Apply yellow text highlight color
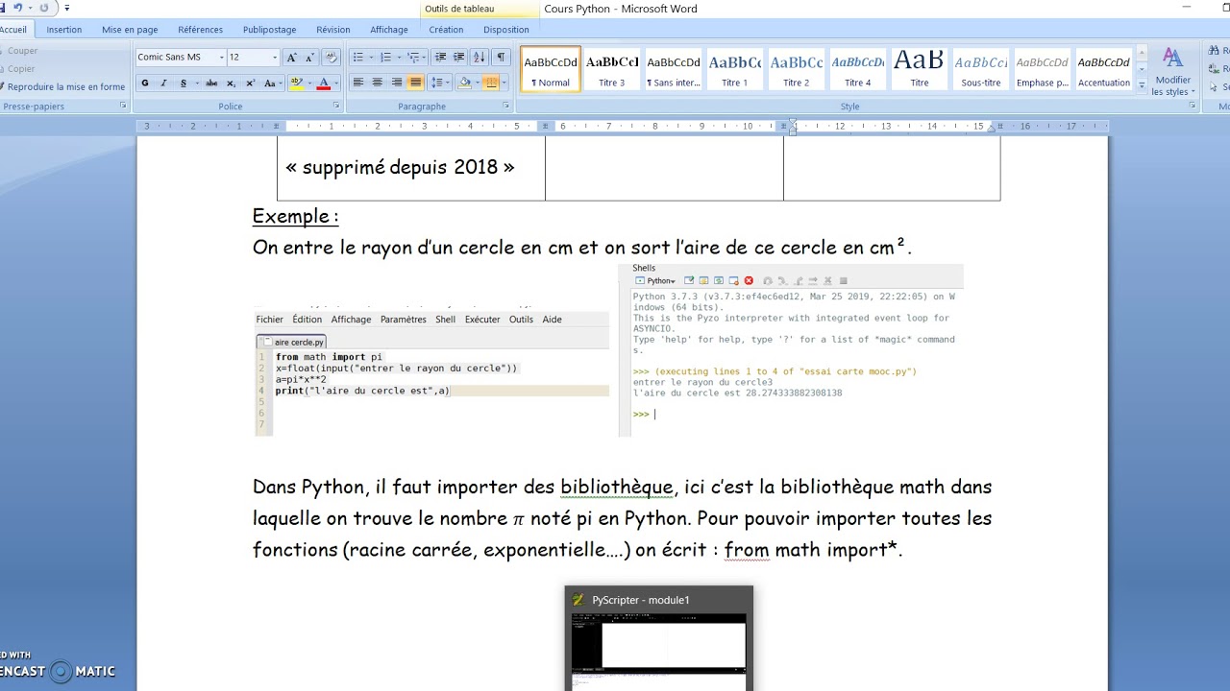 (297, 83)
